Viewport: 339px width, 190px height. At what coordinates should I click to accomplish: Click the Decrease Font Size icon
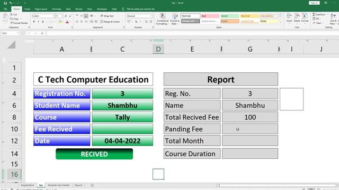tap(70, 16)
